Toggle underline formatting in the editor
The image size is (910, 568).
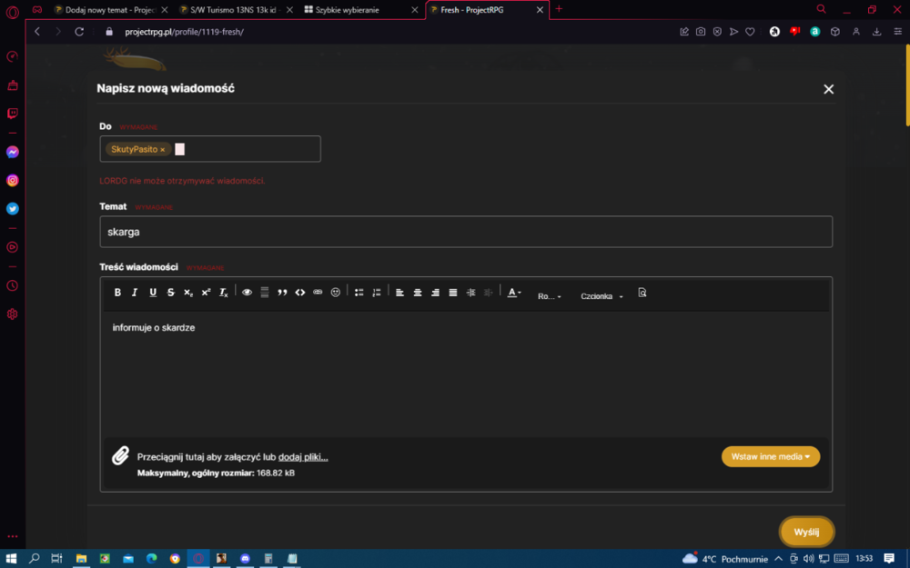(x=153, y=293)
